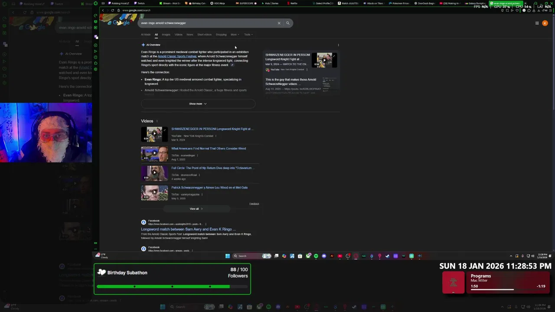
Task: Select the News search tab
Action: point(190,35)
